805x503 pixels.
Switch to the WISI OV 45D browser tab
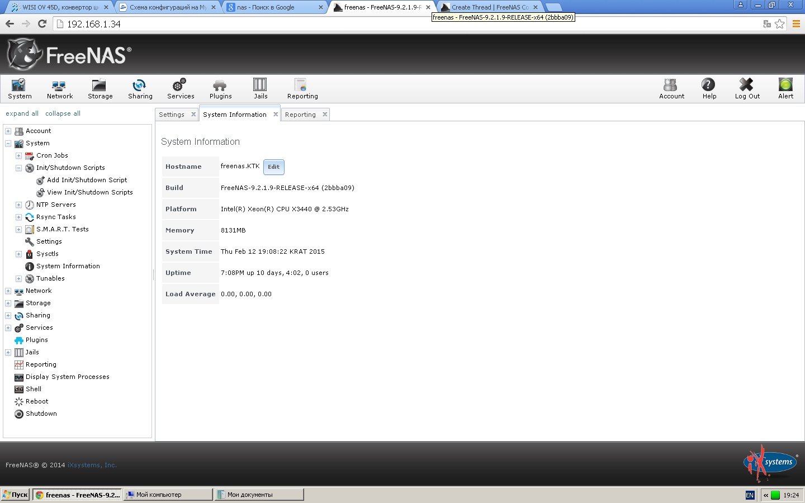tap(59, 7)
